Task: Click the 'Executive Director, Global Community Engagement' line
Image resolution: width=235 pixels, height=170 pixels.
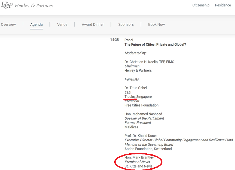Action: tap(179, 140)
